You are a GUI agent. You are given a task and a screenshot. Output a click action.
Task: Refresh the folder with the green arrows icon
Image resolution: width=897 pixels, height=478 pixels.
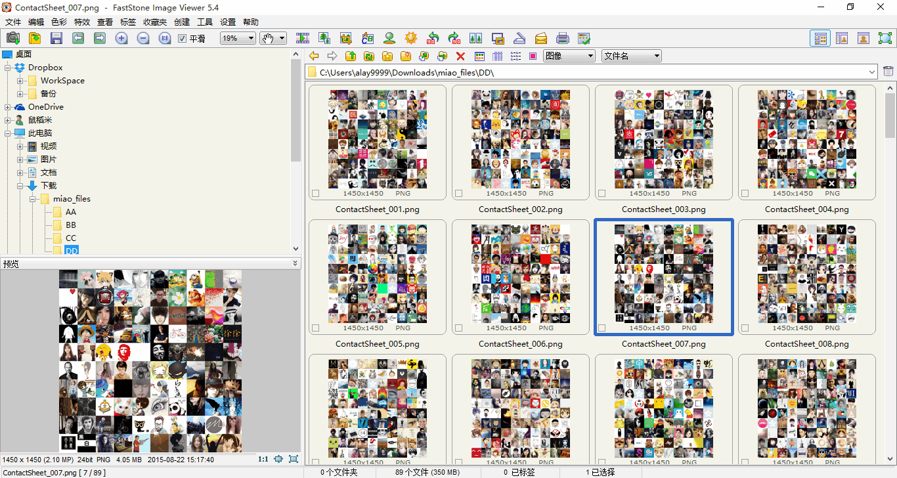coord(369,56)
